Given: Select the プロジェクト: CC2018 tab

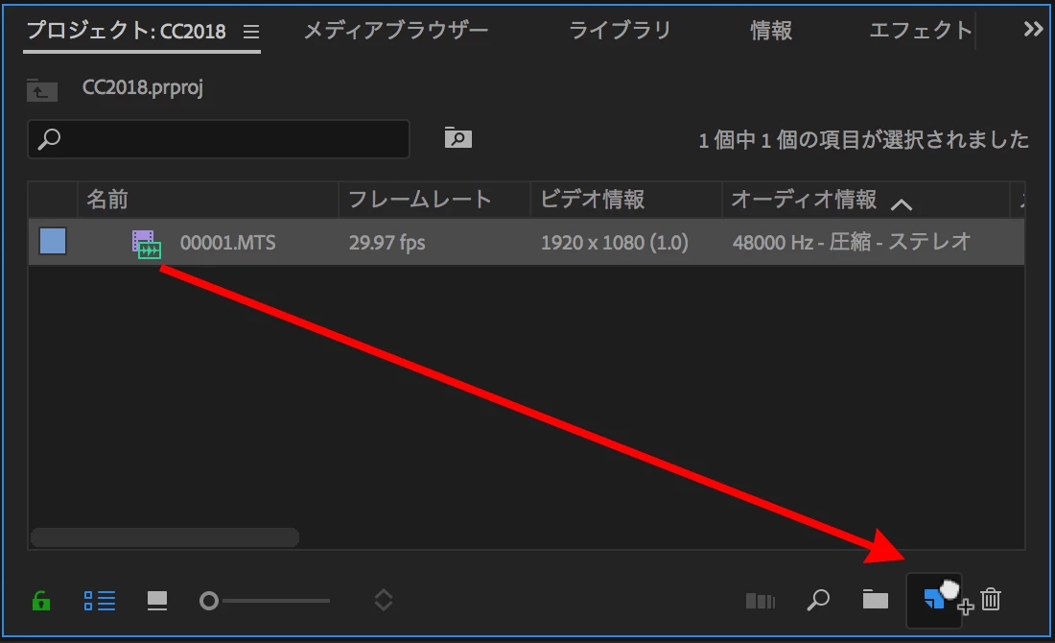Looking at the screenshot, I should (127, 31).
